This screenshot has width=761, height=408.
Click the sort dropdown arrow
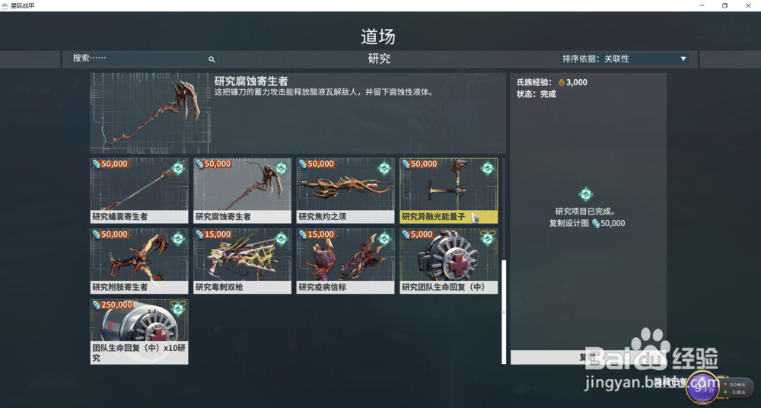pyautogui.click(x=683, y=59)
